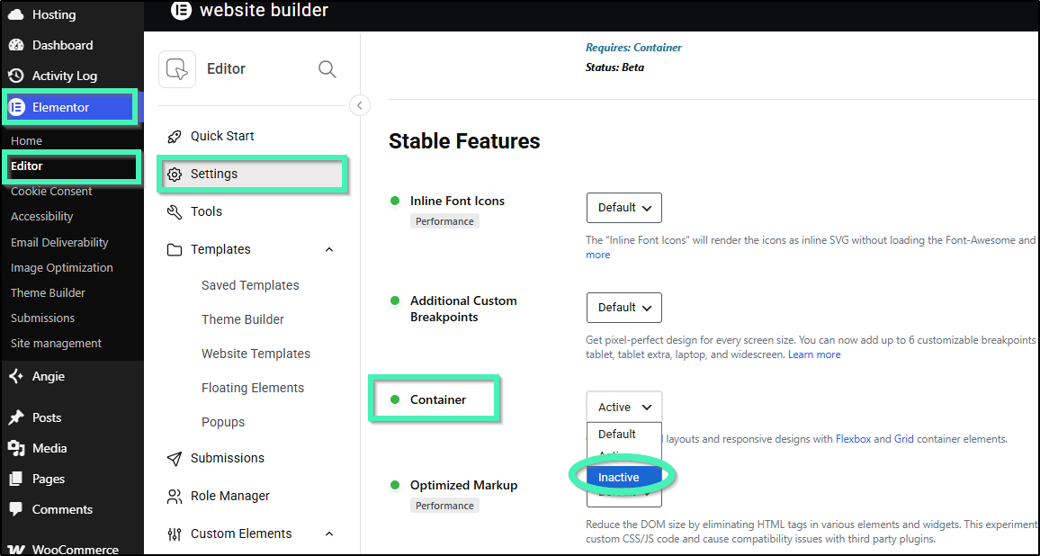
Task: Click the Stable Features heading
Action: point(464,141)
